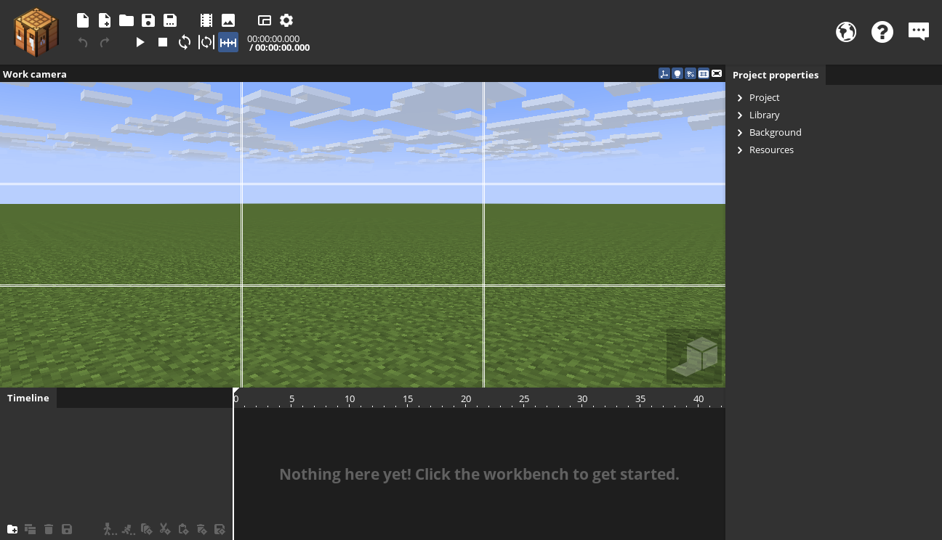
Task: Toggle particles in Work camera header
Action: (691, 73)
